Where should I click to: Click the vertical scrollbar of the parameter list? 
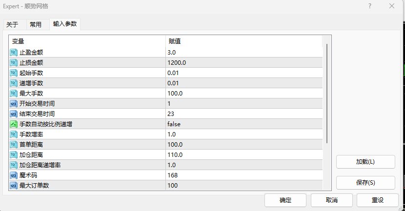pyautogui.click(x=327, y=93)
